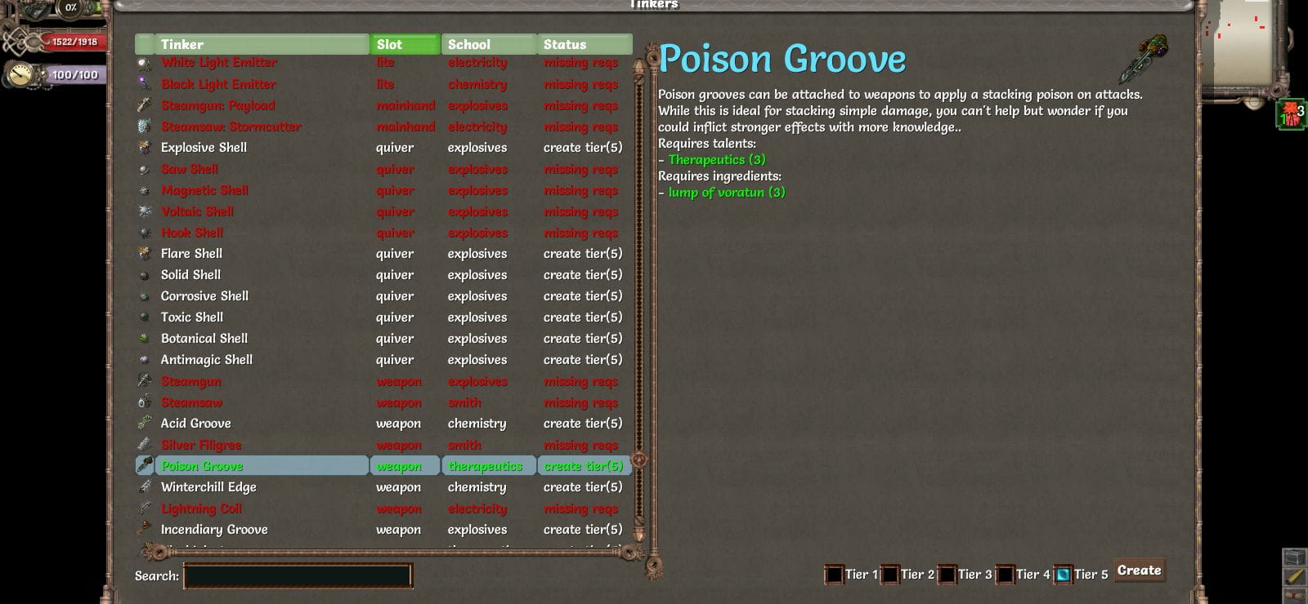Click the red 1522/1918 life bar
The height and width of the screenshot is (604, 1308).
click(x=74, y=42)
